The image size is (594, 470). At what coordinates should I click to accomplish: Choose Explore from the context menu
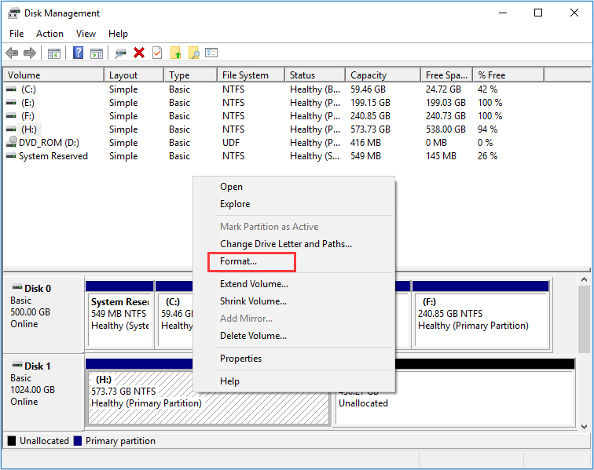tap(294, 204)
